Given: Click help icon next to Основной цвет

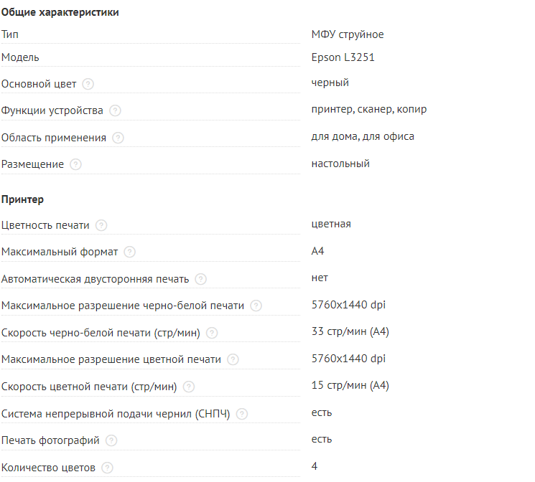Looking at the screenshot, I should click(x=88, y=84).
